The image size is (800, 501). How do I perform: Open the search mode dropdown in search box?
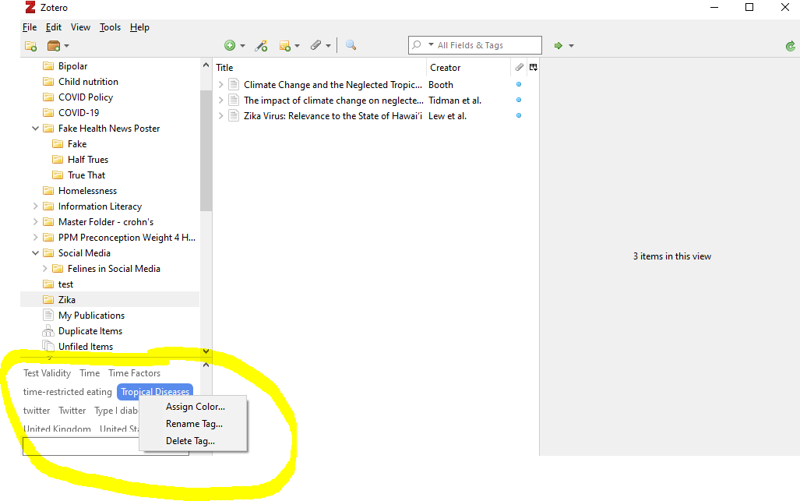(x=431, y=45)
